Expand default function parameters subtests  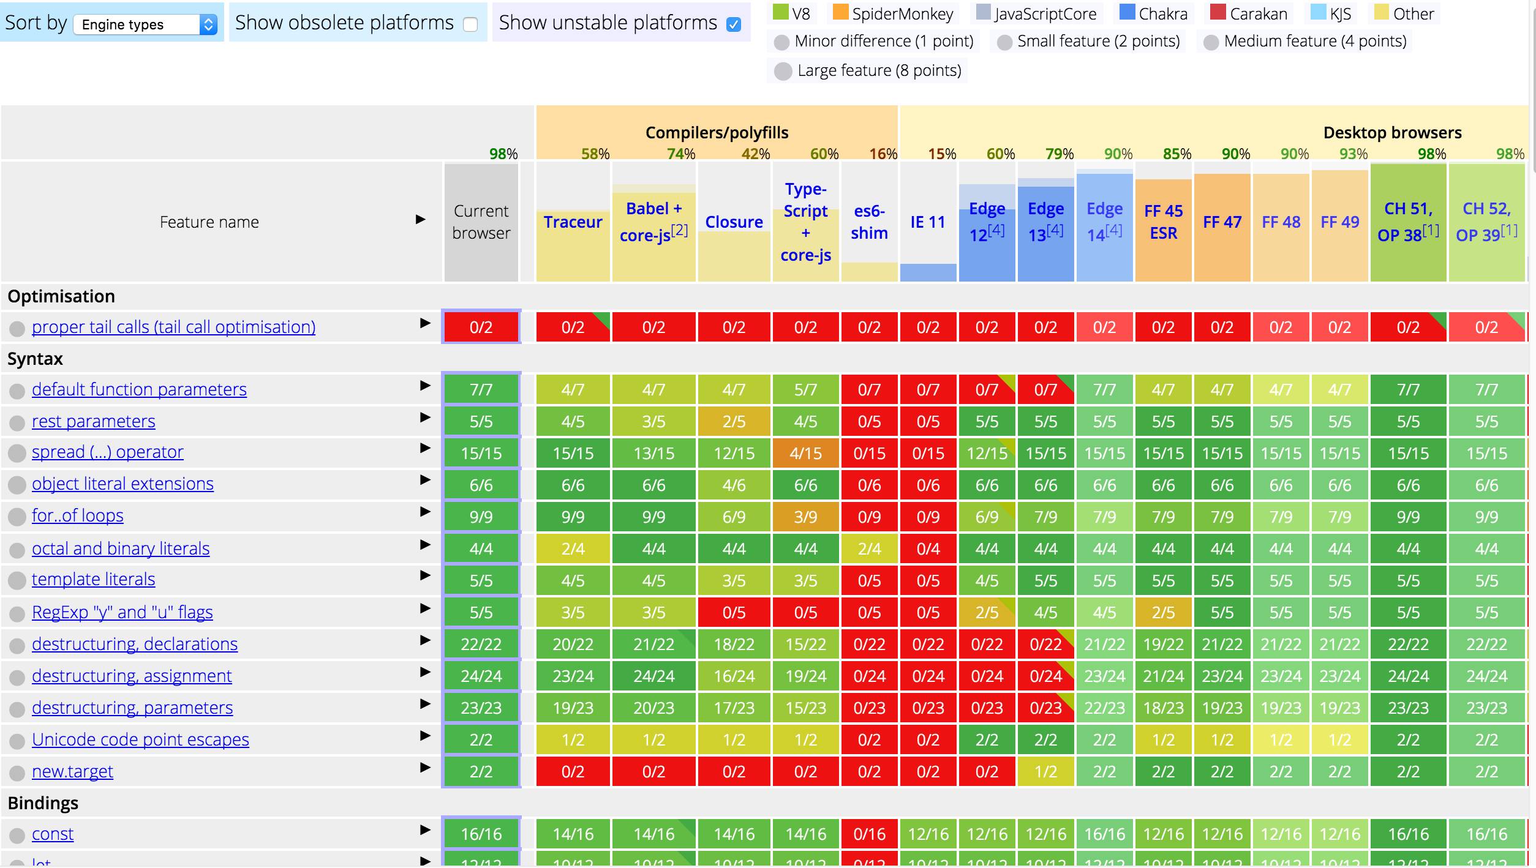point(425,386)
